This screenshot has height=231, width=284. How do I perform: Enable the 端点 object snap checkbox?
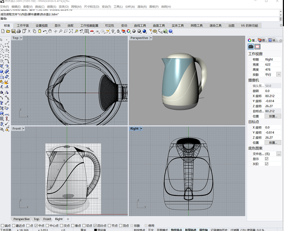[x=3, y=225]
